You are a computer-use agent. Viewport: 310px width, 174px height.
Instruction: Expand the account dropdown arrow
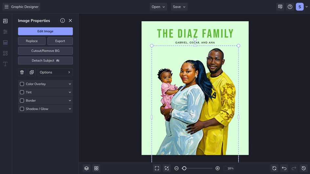(x=306, y=7)
